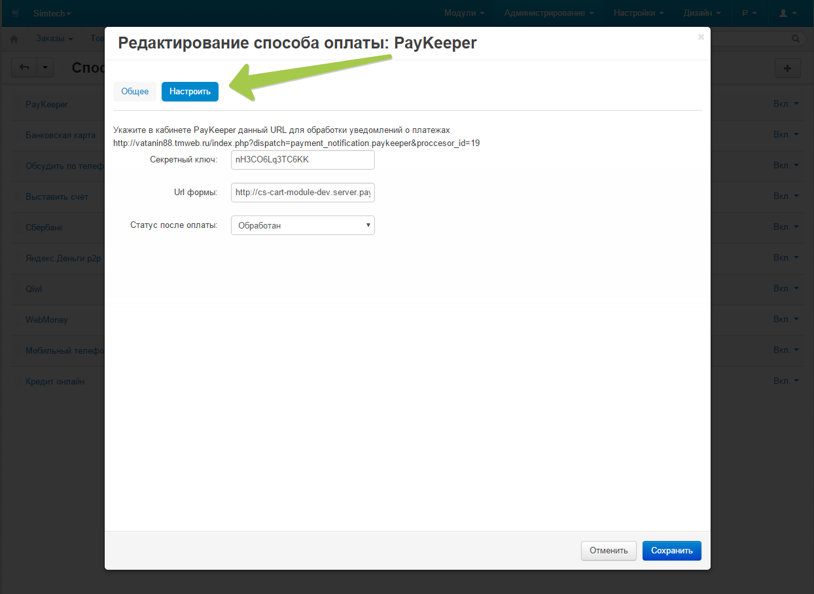814x594 pixels.
Task: Click the Отменить button
Action: (x=608, y=551)
